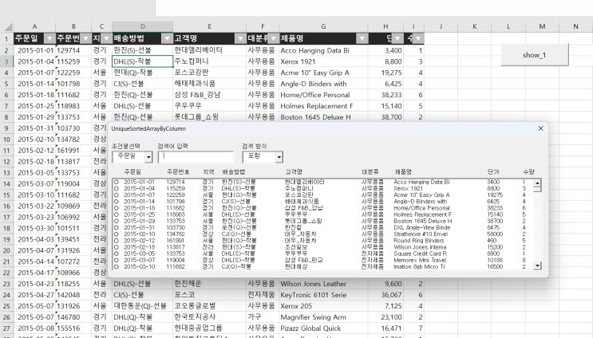Click date cell 2015-04-27 in the worksheet

[34, 295]
